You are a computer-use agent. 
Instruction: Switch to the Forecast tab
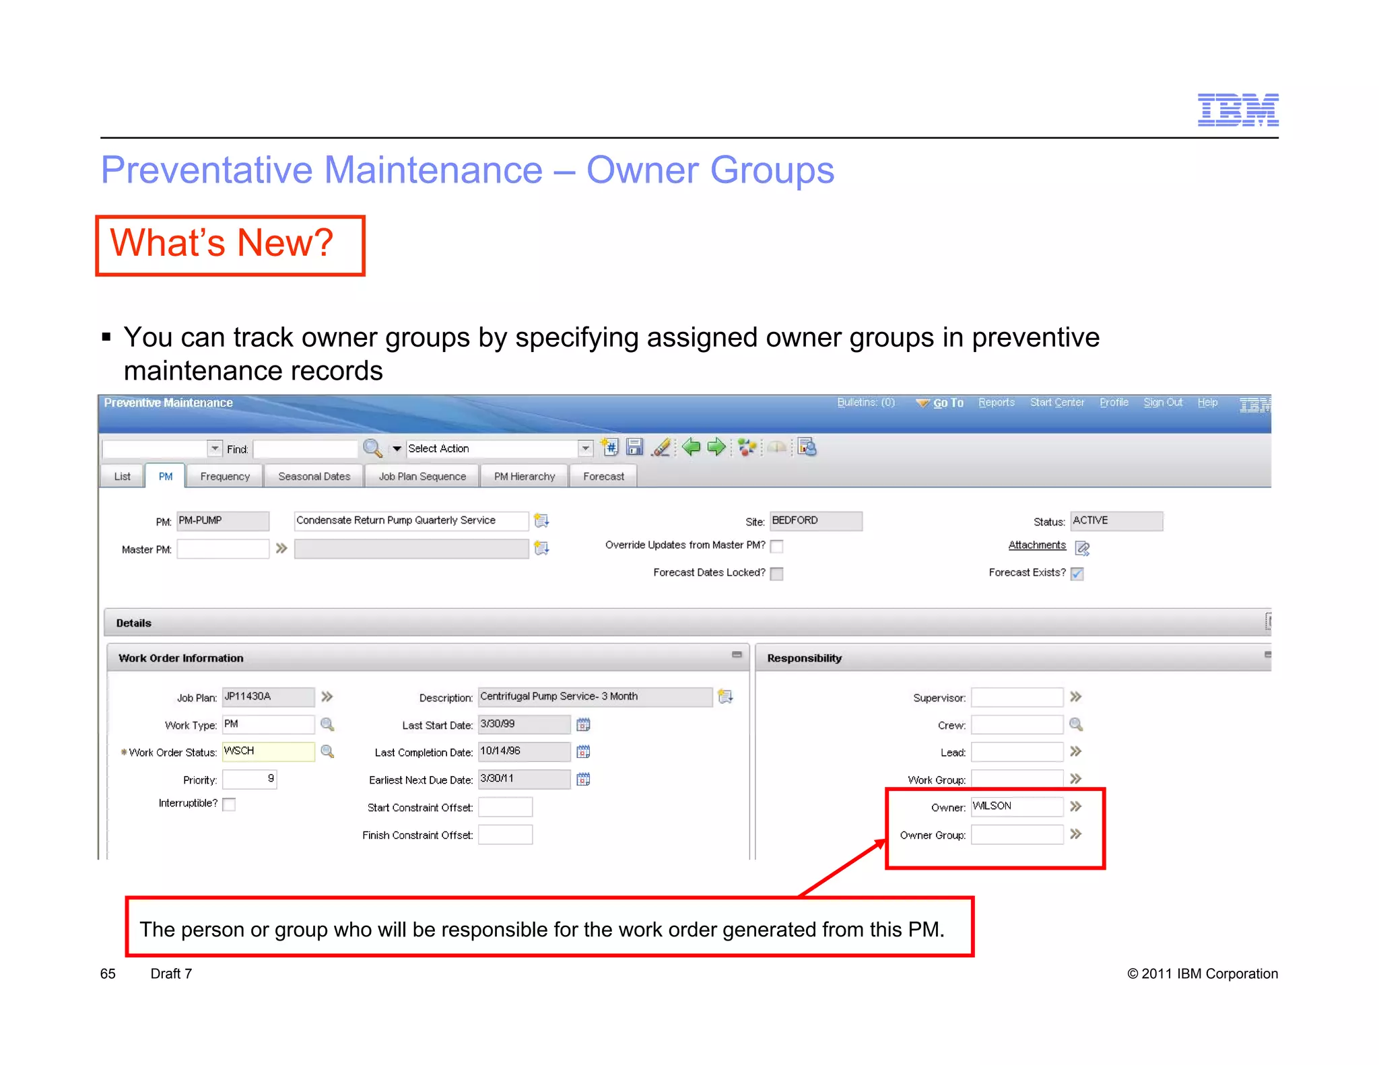click(603, 476)
